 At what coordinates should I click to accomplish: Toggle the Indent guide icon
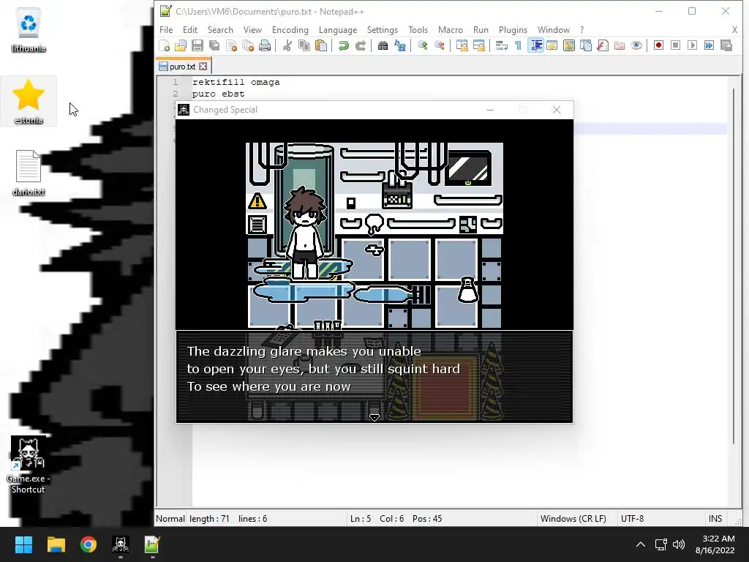(x=535, y=45)
